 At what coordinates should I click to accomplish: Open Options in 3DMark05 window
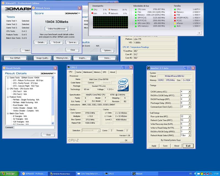(108, 50)
